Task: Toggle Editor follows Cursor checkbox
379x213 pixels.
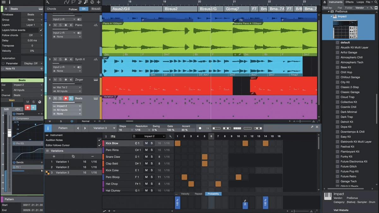Action: pos(99,145)
